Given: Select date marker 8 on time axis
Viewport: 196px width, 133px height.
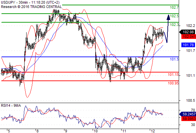Looking at the screenshot, I should pyautogui.click(x=38, y=131).
